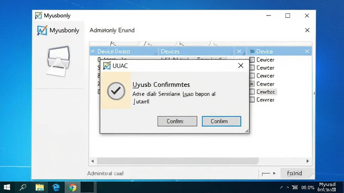Toggle the partially filled Cewter checkbox
Viewport: 344px width, 193px height.
252,84
